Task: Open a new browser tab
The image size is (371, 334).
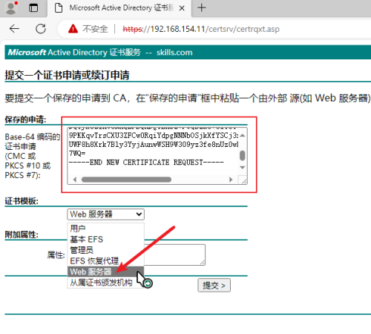Action: 202,7
